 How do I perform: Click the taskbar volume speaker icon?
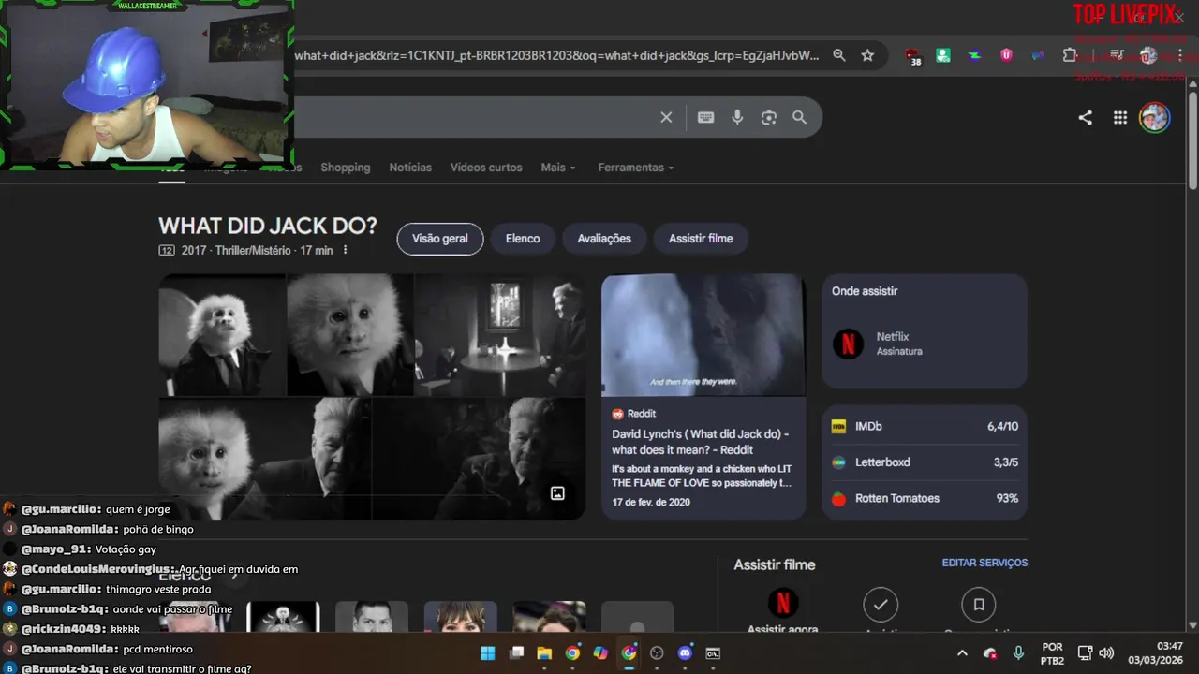tap(1106, 652)
